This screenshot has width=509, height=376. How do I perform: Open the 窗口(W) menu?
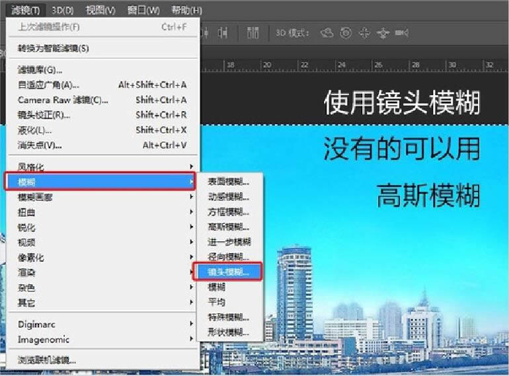point(143,10)
